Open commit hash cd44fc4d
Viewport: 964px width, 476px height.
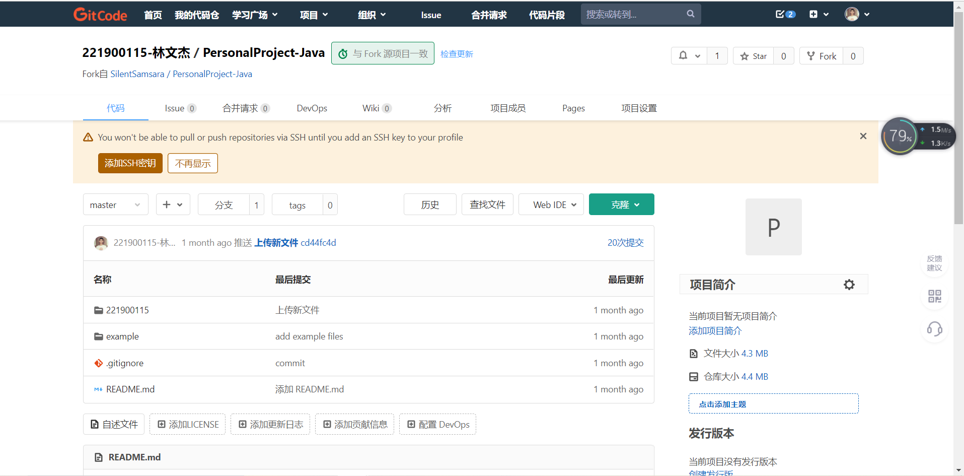(318, 243)
